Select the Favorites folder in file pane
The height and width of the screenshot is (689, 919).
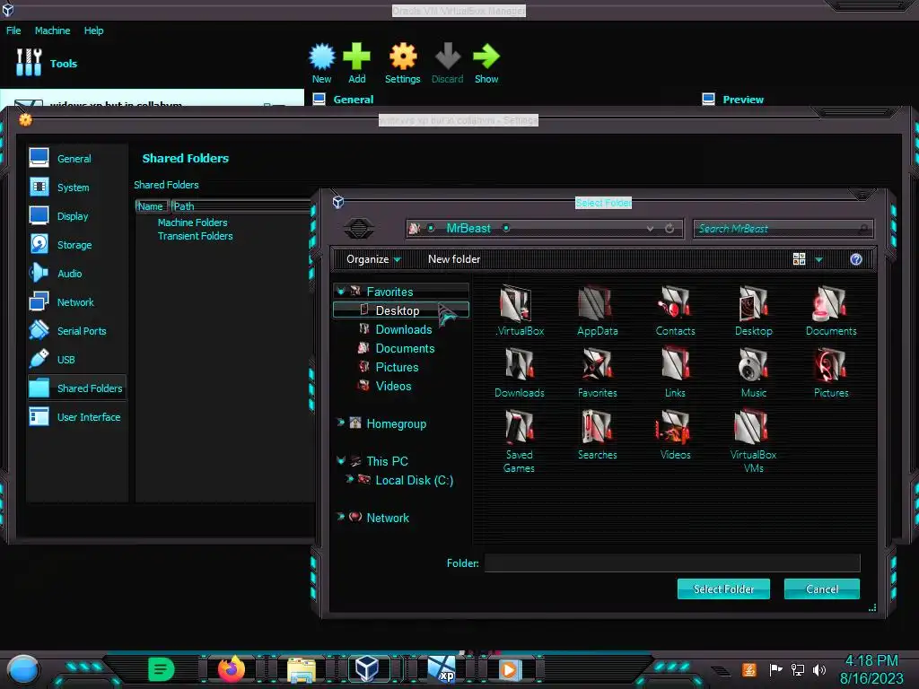tap(597, 372)
